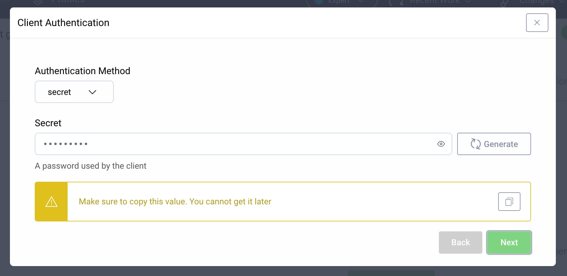Viewport: 567px width, 276px height.
Task: Click the Generate refresh icon
Action: point(475,144)
